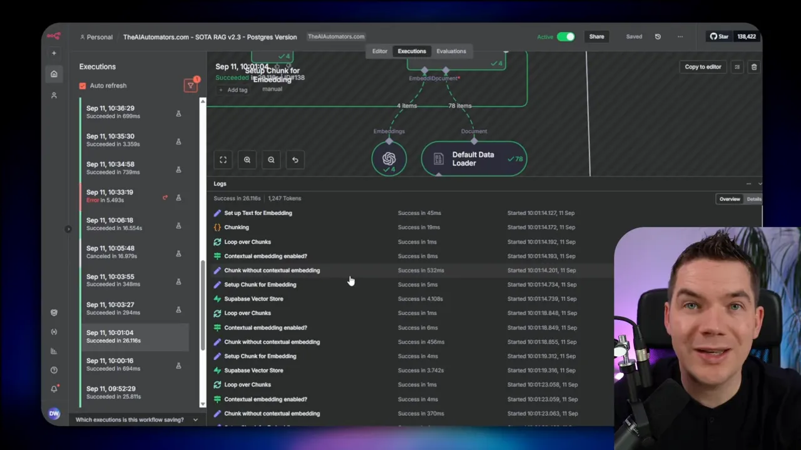Open the insights bar chart icon

(54, 351)
